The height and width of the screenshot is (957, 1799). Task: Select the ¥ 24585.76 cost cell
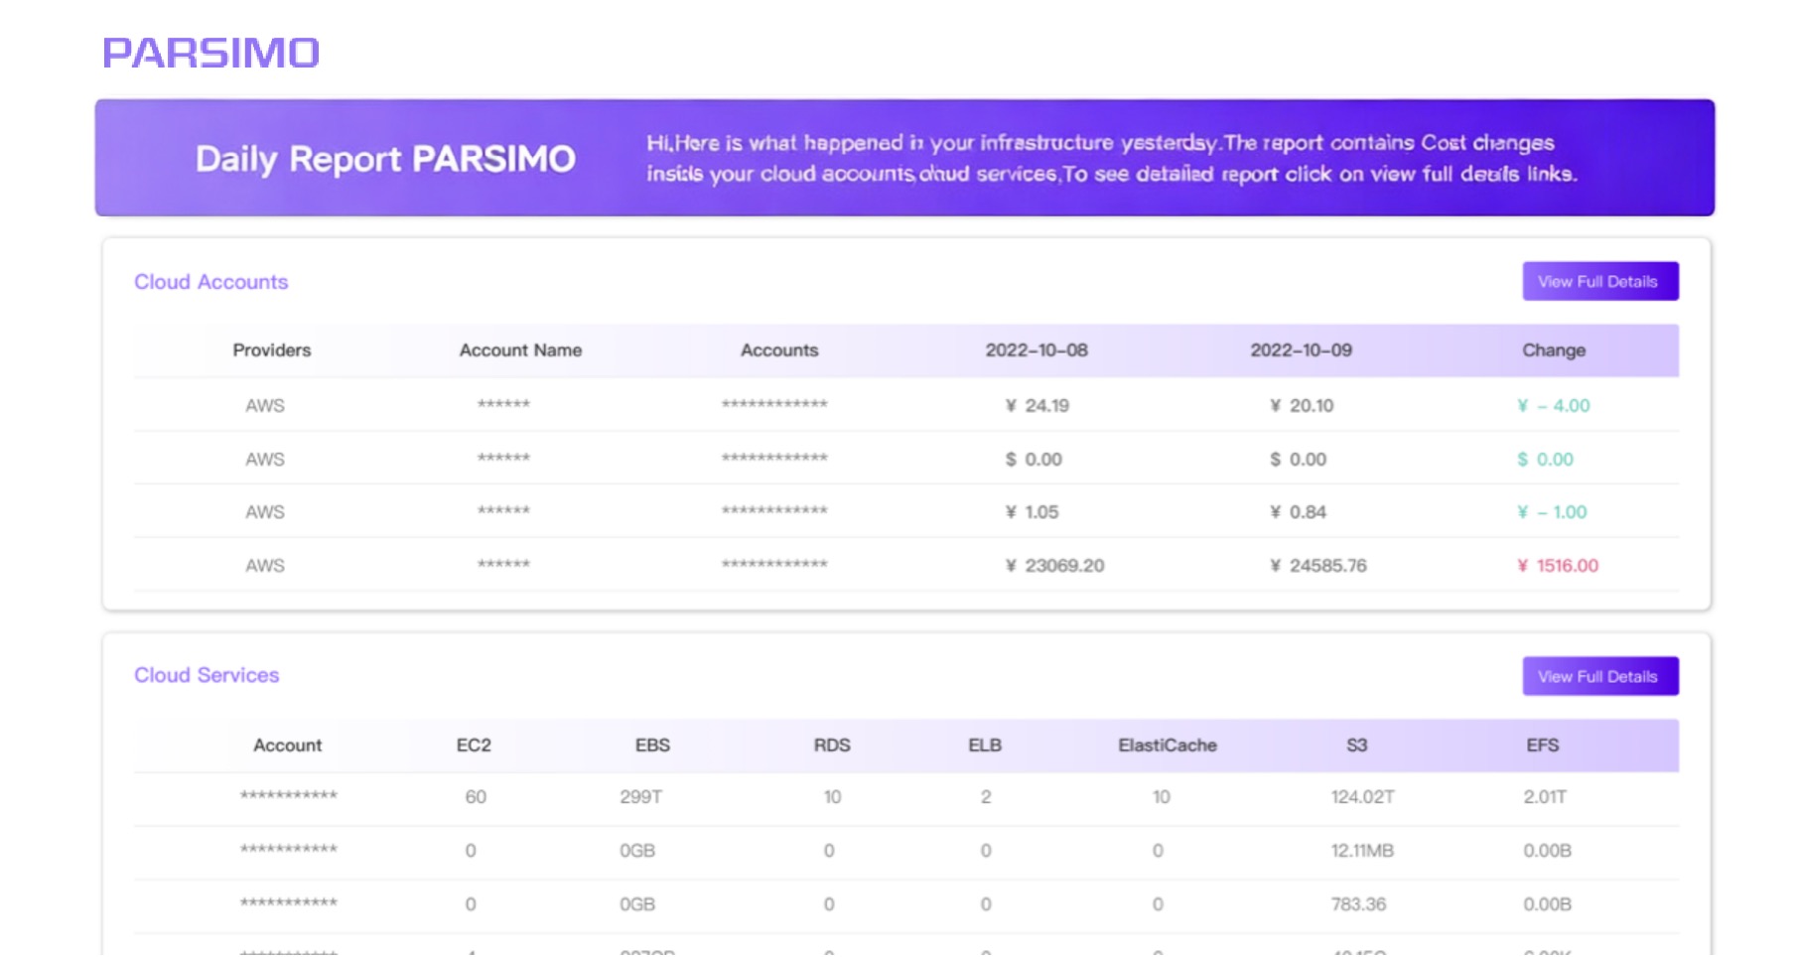coord(1317,566)
